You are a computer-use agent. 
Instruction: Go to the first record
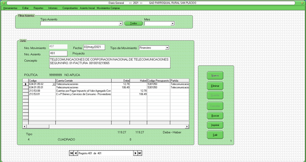71,153
